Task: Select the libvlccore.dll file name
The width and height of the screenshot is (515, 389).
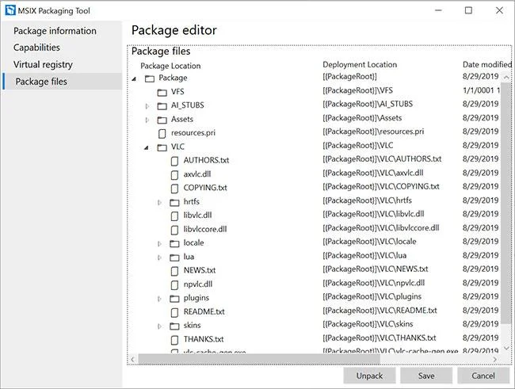Action: click(x=205, y=229)
